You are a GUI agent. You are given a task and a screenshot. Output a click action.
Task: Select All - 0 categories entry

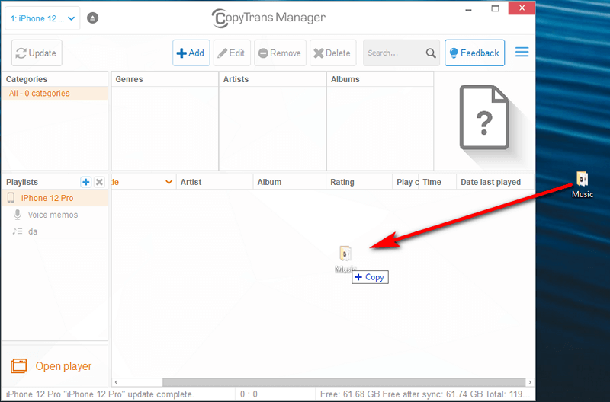tap(54, 93)
